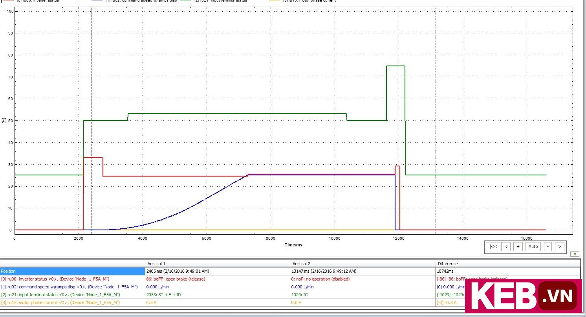Click the 0.3 A motor current cell
This screenshot has height=317, width=586.
pyautogui.click(x=218, y=302)
